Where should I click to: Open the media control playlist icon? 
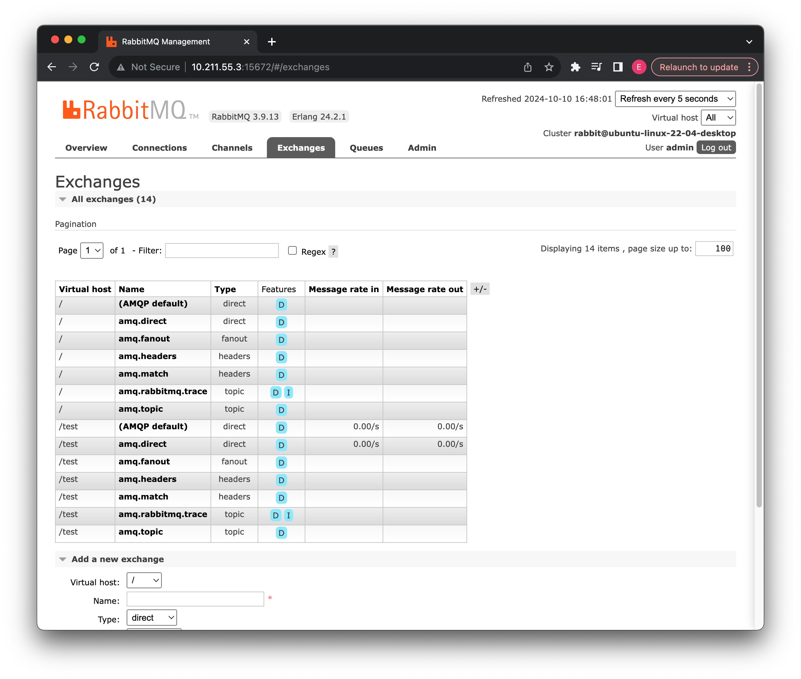pyautogui.click(x=596, y=67)
